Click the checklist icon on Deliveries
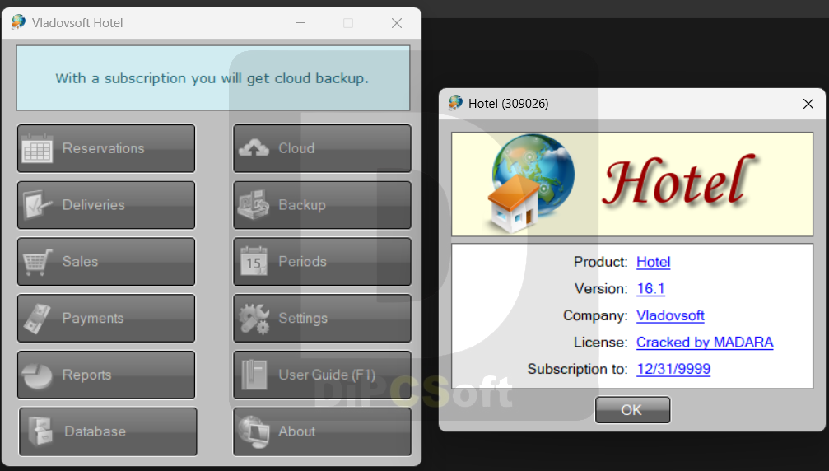The height and width of the screenshot is (471, 829). coord(37,205)
